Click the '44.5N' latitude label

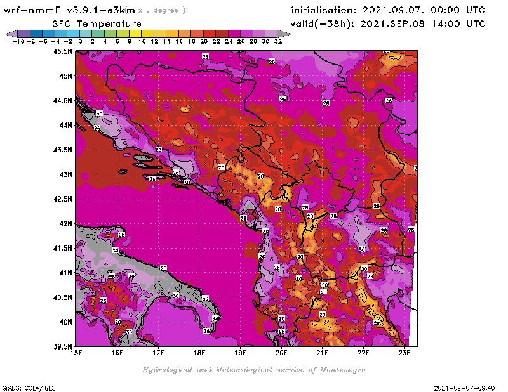pyautogui.click(x=63, y=101)
